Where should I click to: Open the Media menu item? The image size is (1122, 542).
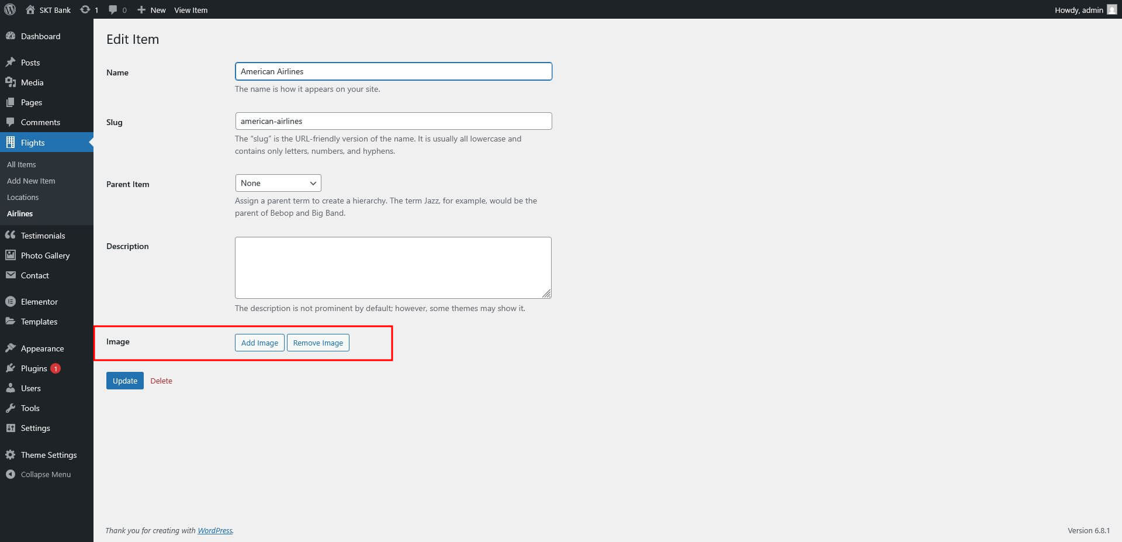coord(47,82)
